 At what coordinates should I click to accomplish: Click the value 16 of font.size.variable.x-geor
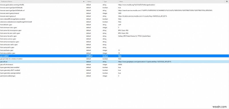[x=119, y=53]
